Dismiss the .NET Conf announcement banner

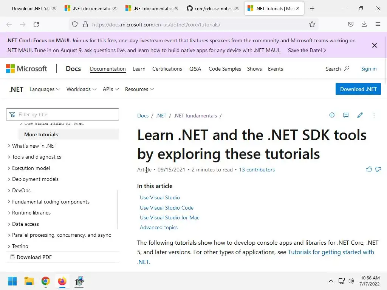point(374,45)
